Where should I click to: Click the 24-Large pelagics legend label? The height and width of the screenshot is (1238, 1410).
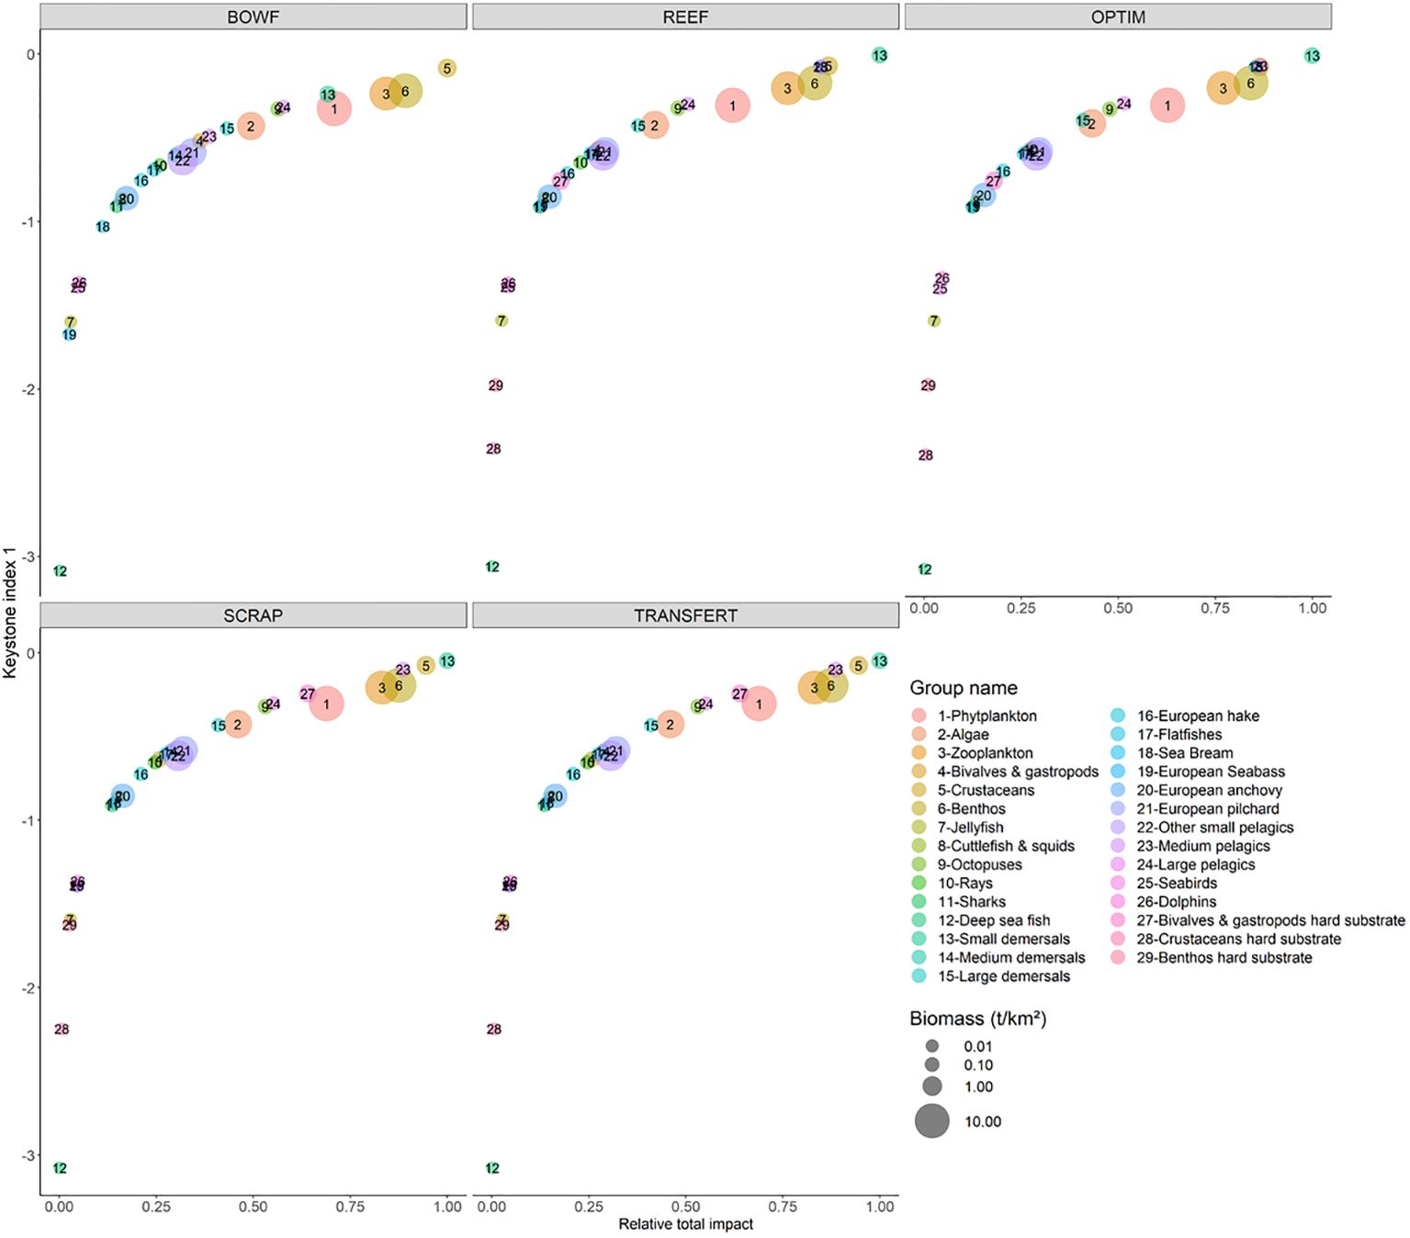coord(1196,864)
